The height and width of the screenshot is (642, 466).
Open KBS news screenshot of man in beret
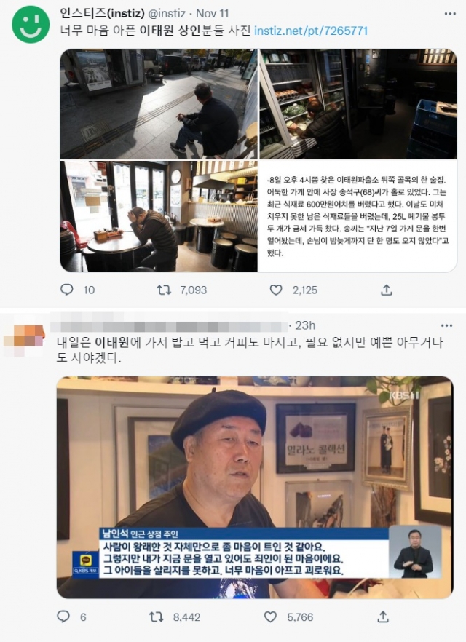coord(255,487)
